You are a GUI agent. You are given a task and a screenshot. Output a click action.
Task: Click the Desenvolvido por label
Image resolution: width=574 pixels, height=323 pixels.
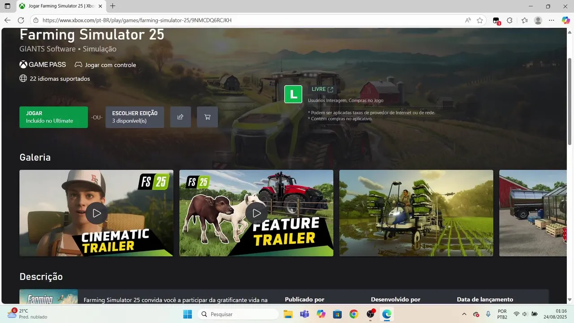pyautogui.click(x=396, y=299)
